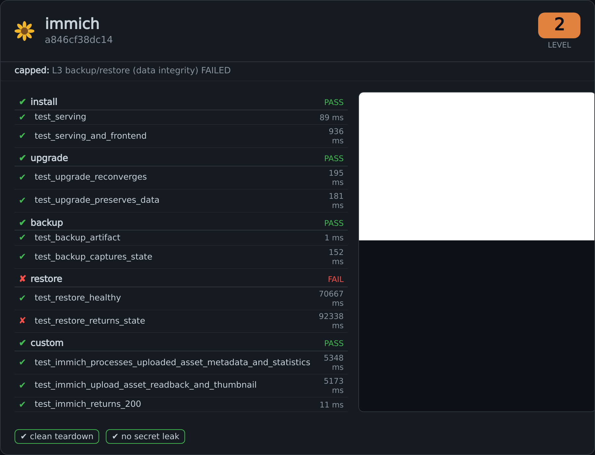This screenshot has height=455, width=595.
Task: Click the 70667 ms duration value
Action: point(331,298)
